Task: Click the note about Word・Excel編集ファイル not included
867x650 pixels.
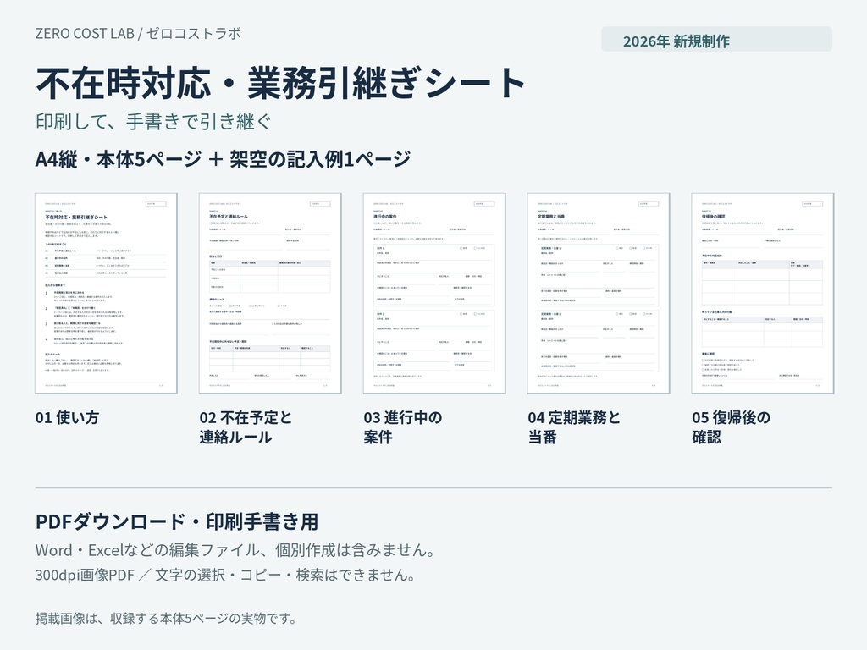Action: click(x=237, y=550)
